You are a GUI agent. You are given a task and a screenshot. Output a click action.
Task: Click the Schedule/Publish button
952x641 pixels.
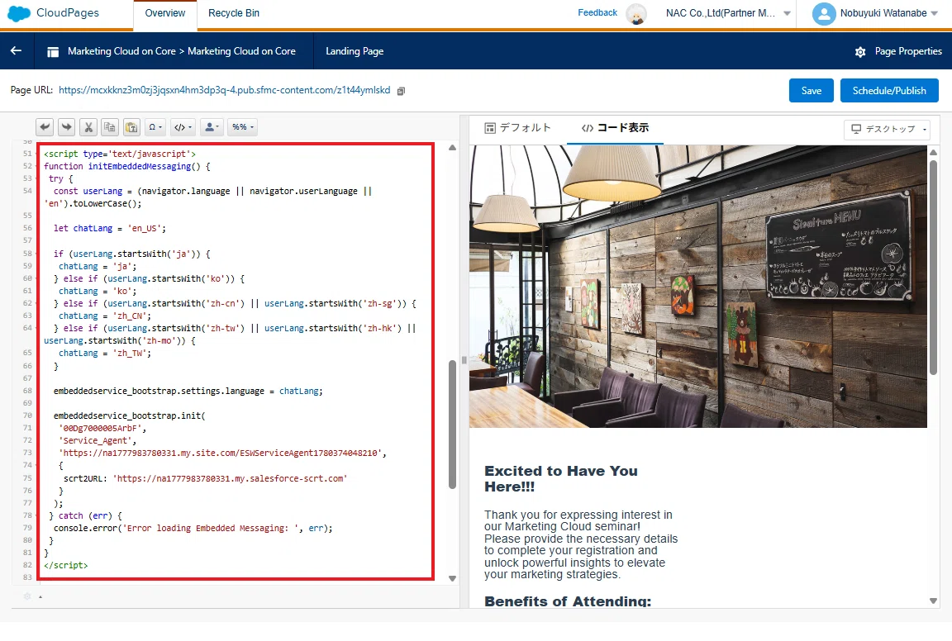889,90
